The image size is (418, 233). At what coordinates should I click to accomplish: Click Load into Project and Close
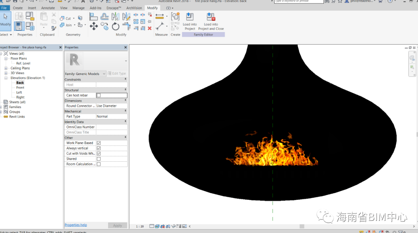click(211, 22)
